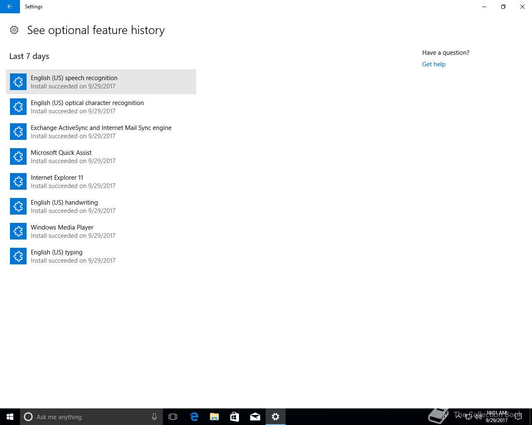Restore down the Settings window
Viewport: 532px width, 425px height.
tap(503, 7)
